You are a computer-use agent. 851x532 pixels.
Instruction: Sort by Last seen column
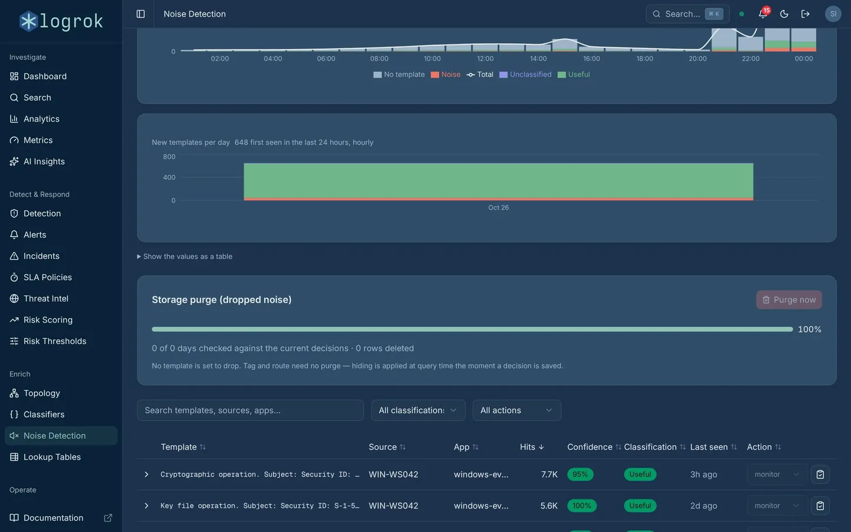click(713, 447)
